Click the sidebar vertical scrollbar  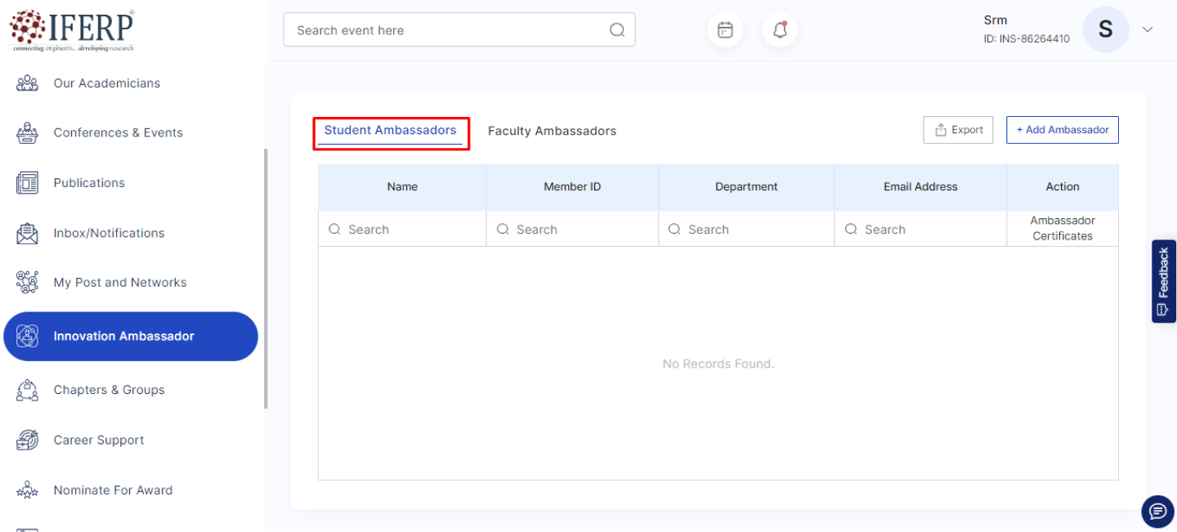pos(266,278)
